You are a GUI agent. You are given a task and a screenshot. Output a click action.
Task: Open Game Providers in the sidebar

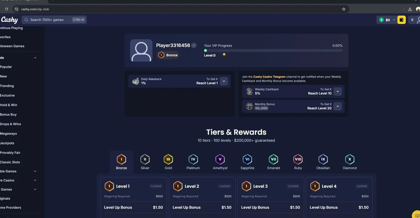click(11, 208)
